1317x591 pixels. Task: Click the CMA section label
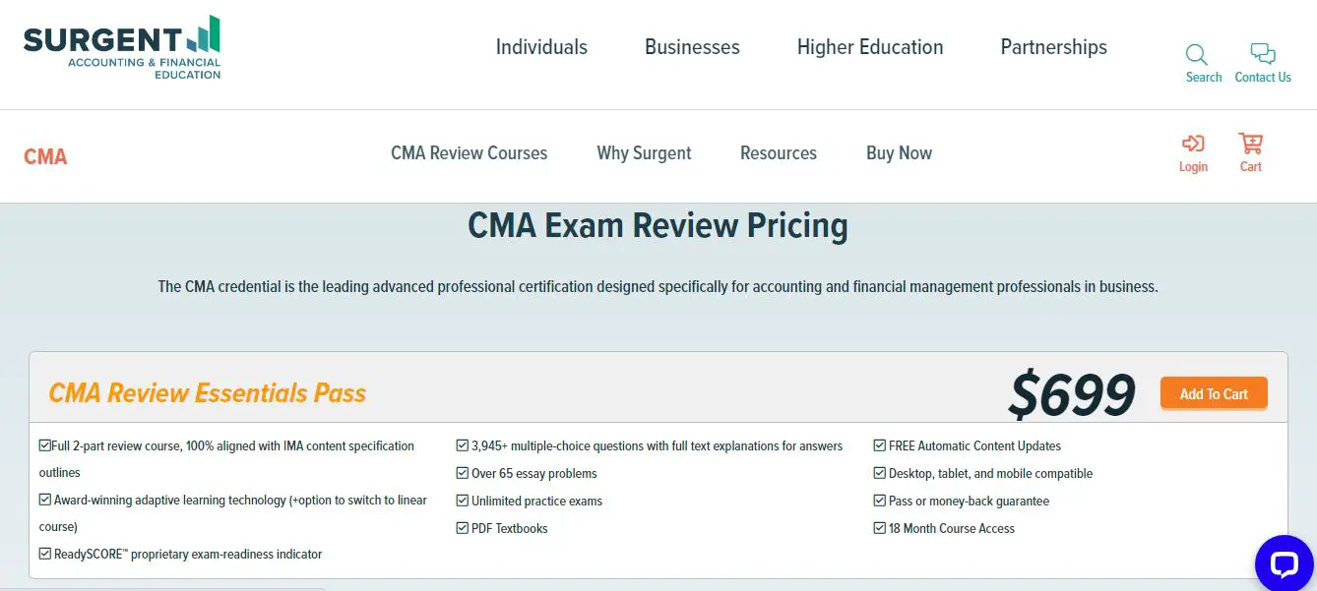point(45,156)
